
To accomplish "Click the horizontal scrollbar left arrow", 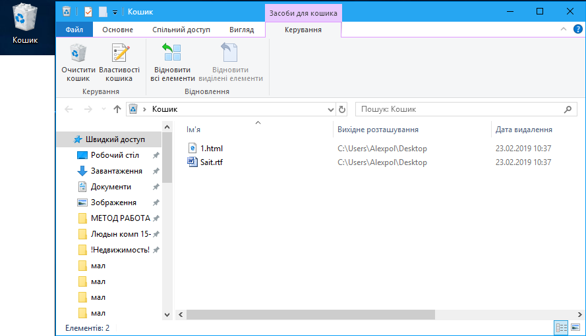I will (x=181, y=315).
